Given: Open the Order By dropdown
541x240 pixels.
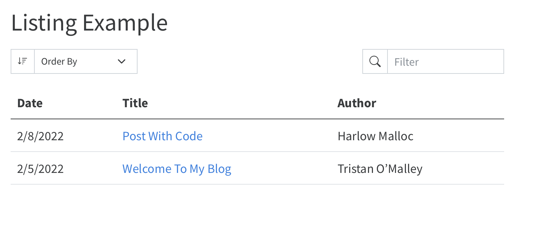Looking at the screenshot, I should tap(85, 61).
